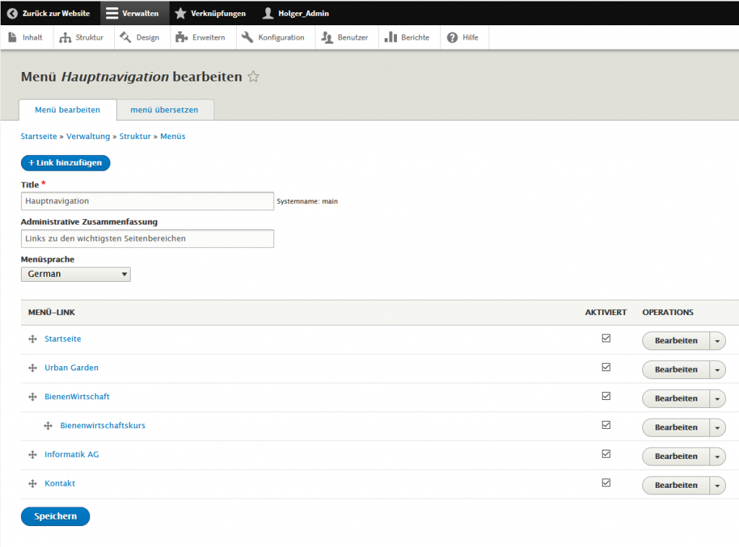
Task: Click the drag handle icon for Kontakt
Action: 32,484
